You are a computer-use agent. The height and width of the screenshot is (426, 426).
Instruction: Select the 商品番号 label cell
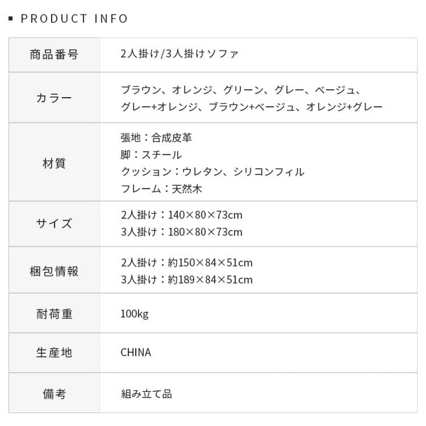(54, 55)
